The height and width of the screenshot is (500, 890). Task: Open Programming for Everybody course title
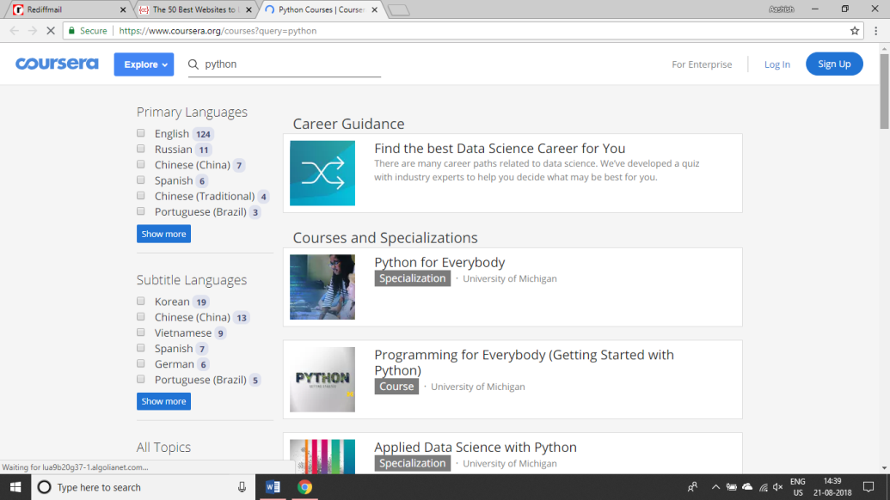(524, 363)
